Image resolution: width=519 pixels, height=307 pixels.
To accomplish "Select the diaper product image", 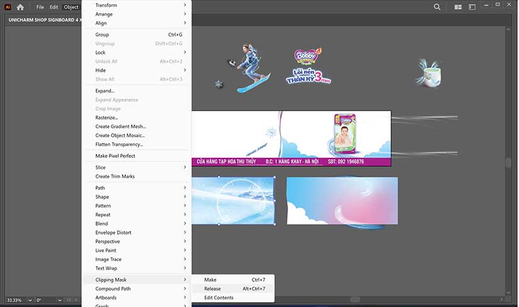I will (x=429, y=73).
